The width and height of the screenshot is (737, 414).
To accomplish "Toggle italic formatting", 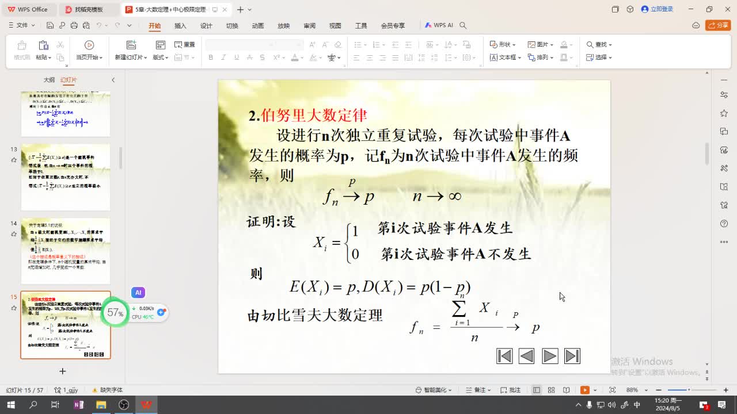I will point(224,57).
